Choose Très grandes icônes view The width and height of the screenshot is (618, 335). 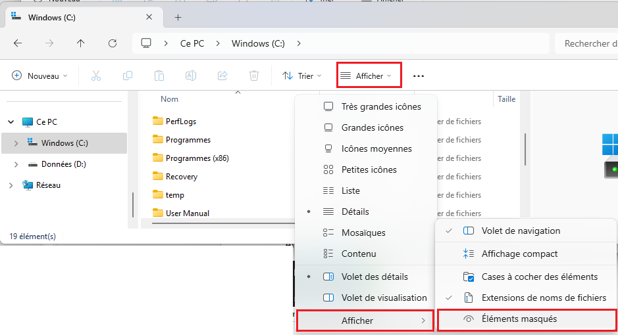[x=366, y=106]
